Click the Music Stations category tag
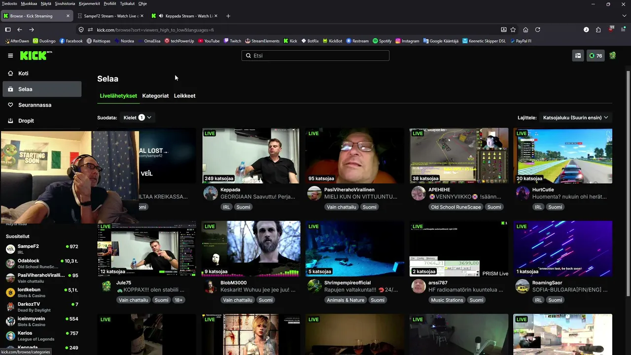Viewport: 631px width, 355px height. click(447, 300)
